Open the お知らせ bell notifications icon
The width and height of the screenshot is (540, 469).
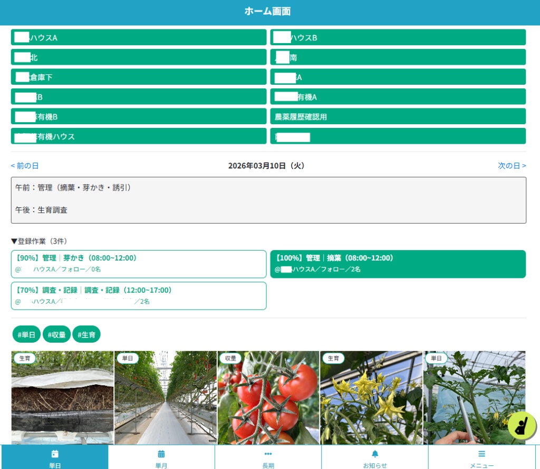pos(375,454)
